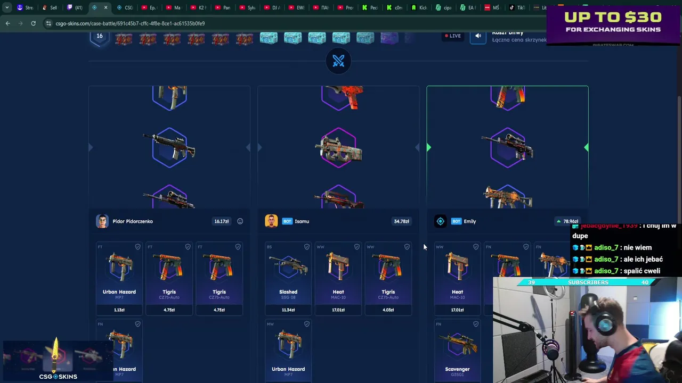Reload the csgo-skins page

(33, 23)
